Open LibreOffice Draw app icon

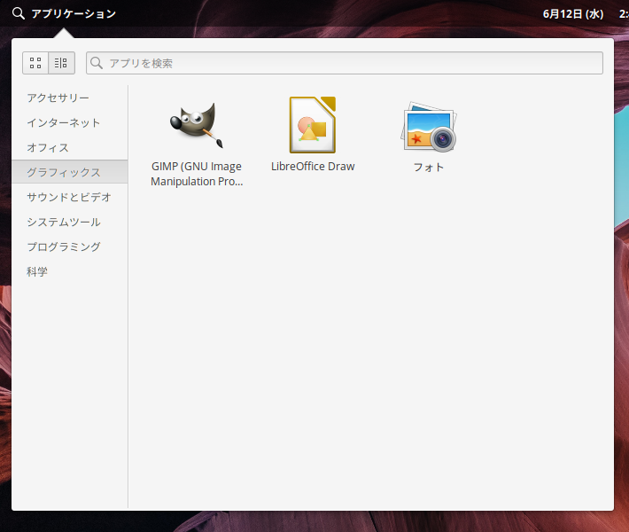(313, 125)
